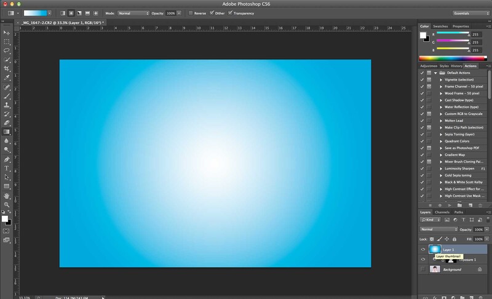Image resolution: width=492 pixels, height=299 pixels.
Task: Hide the Exposure 1 layer
Action: (423, 260)
